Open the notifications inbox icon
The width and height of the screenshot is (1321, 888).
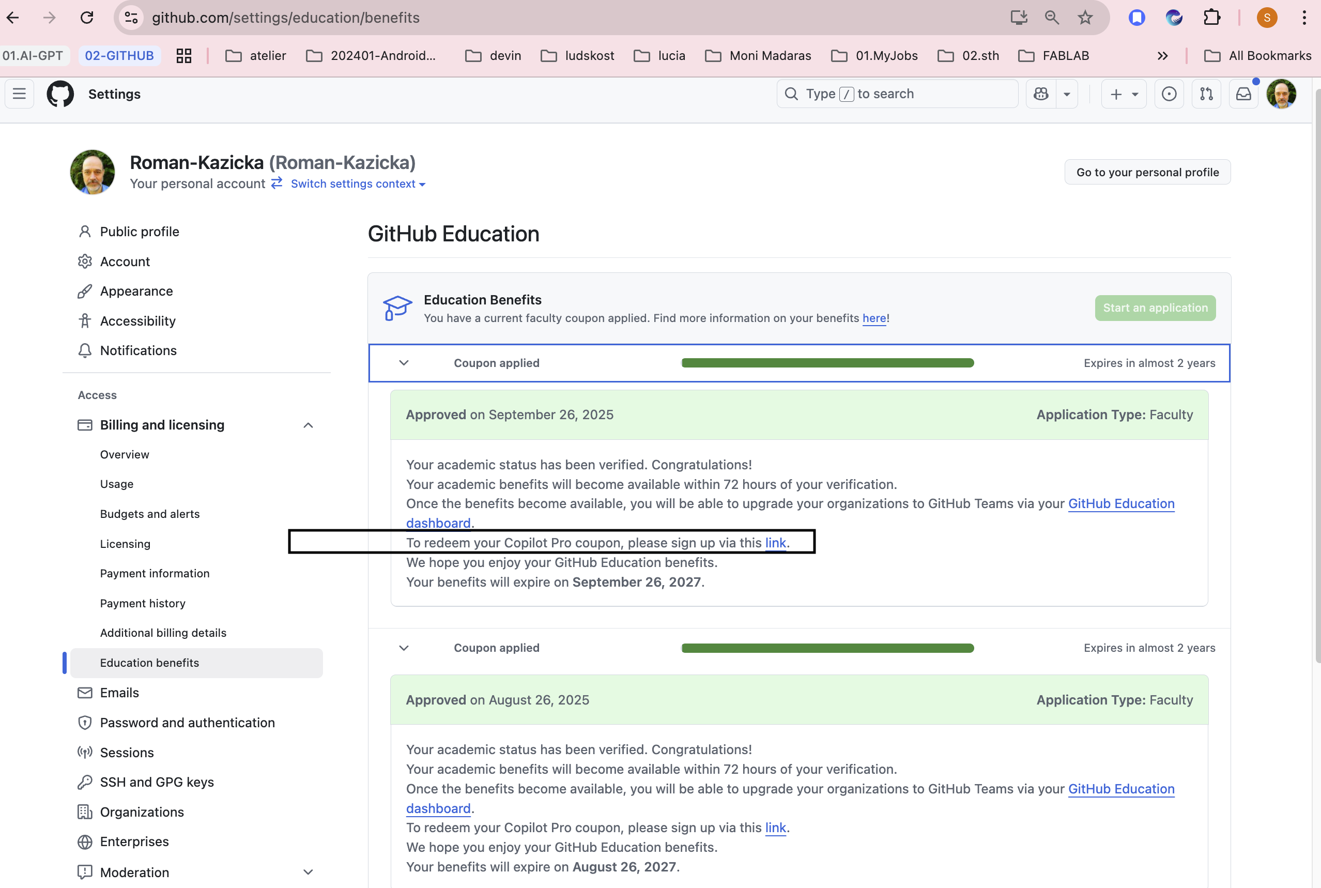[1243, 94]
